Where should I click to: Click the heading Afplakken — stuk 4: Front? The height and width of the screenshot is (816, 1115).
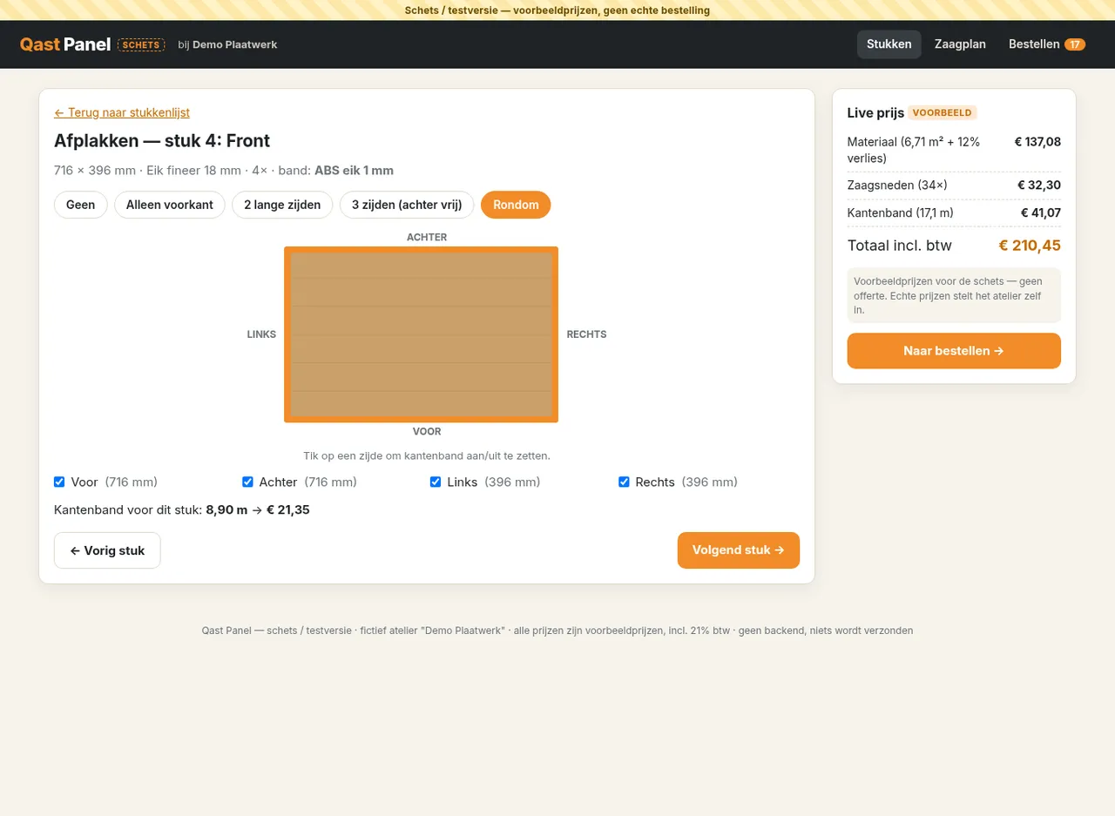pyautogui.click(x=162, y=140)
